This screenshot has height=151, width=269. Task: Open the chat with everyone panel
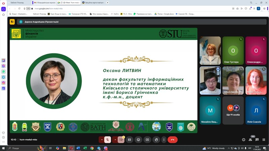pos(257,140)
